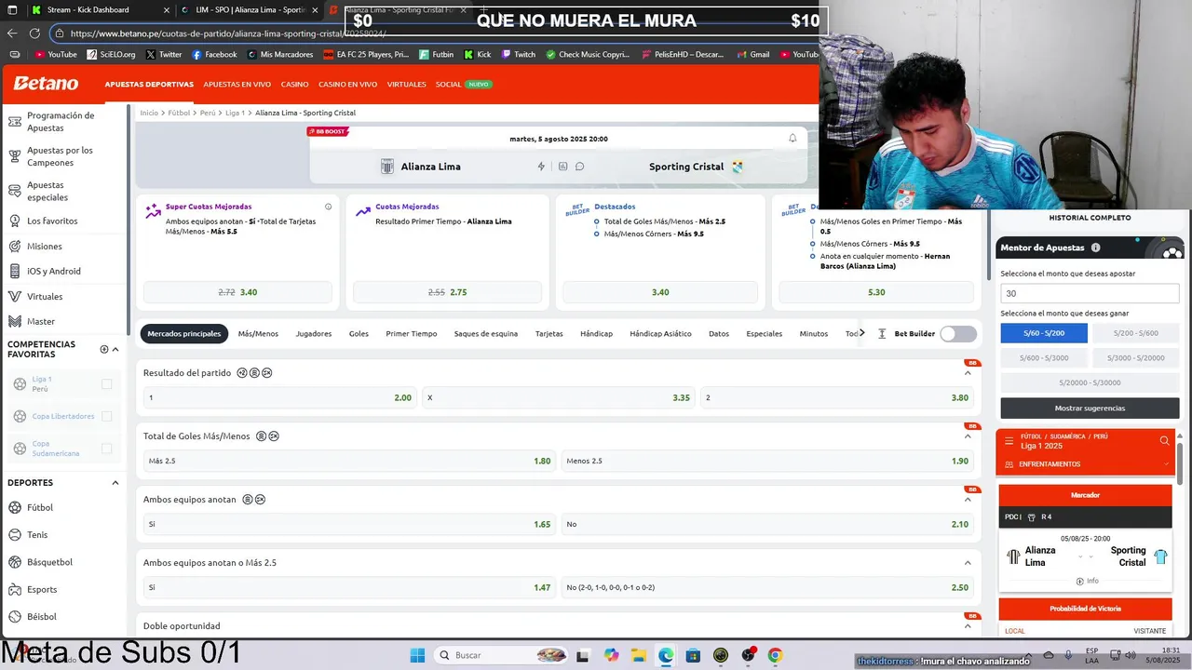Check the Copa Libertadores favorite checkbox
This screenshot has height=670, width=1192.
(106, 416)
